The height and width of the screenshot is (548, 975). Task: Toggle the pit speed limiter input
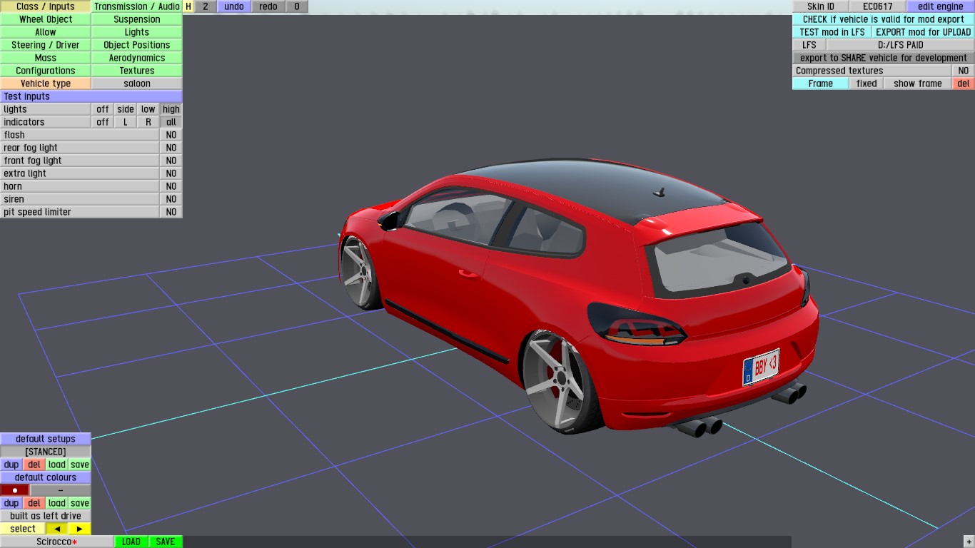171,212
